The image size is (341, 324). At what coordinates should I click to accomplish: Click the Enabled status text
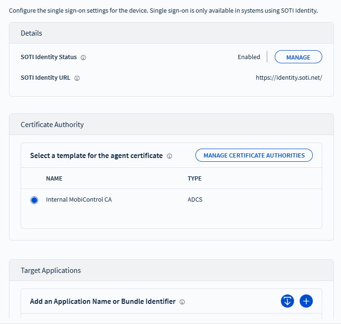coord(248,57)
